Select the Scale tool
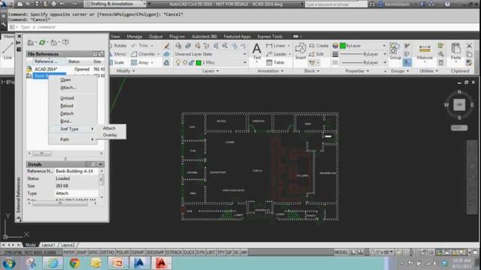This screenshot has width=481, height=270. point(117,62)
